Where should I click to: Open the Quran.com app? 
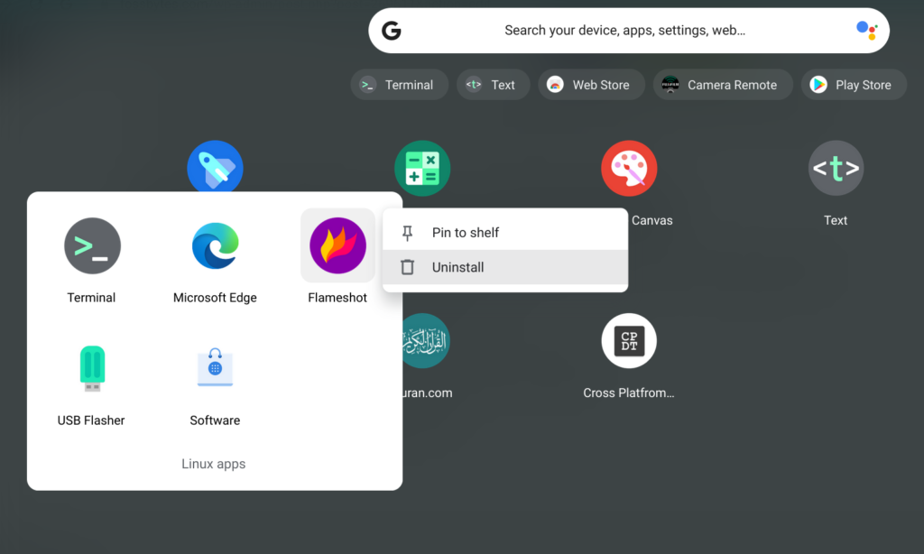(422, 341)
